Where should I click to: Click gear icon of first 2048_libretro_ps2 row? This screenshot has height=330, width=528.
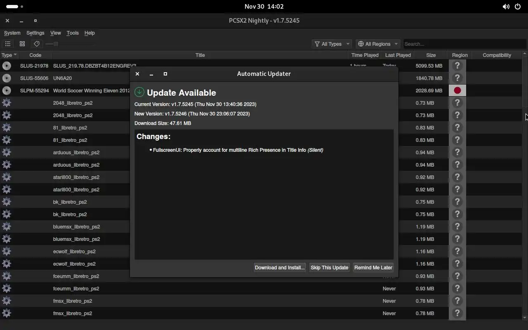(x=7, y=103)
